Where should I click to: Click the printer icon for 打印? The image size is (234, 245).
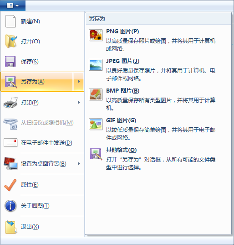click(x=10, y=103)
